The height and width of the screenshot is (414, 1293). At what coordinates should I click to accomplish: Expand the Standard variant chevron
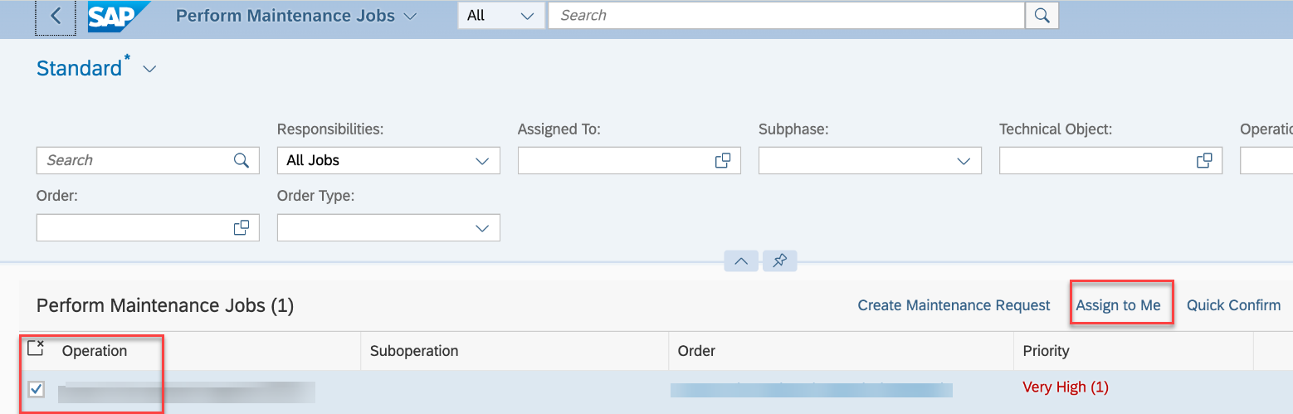pyautogui.click(x=149, y=70)
